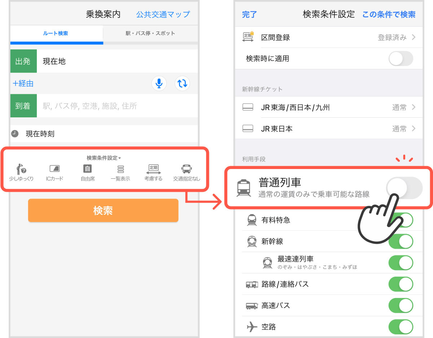The image size is (433, 338).
Task: Tap the orange 検索 button
Action: [x=103, y=211]
